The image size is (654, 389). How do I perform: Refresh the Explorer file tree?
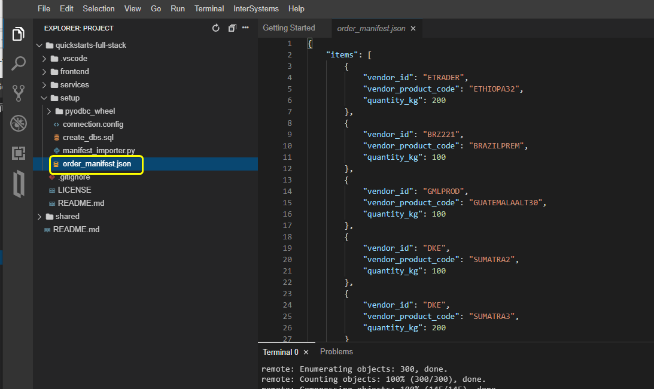tap(216, 28)
